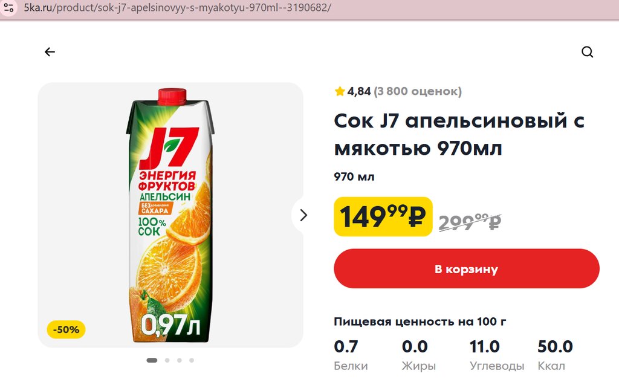Viewport: 619px width, 385px height.
Task: Click the back arrow icon
Action: click(50, 52)
